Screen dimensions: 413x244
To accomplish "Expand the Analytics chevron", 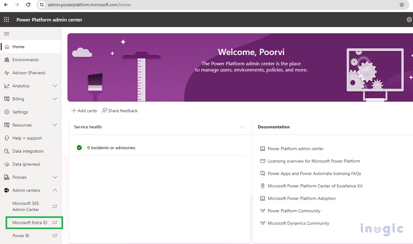I will (x=55, y=86).
